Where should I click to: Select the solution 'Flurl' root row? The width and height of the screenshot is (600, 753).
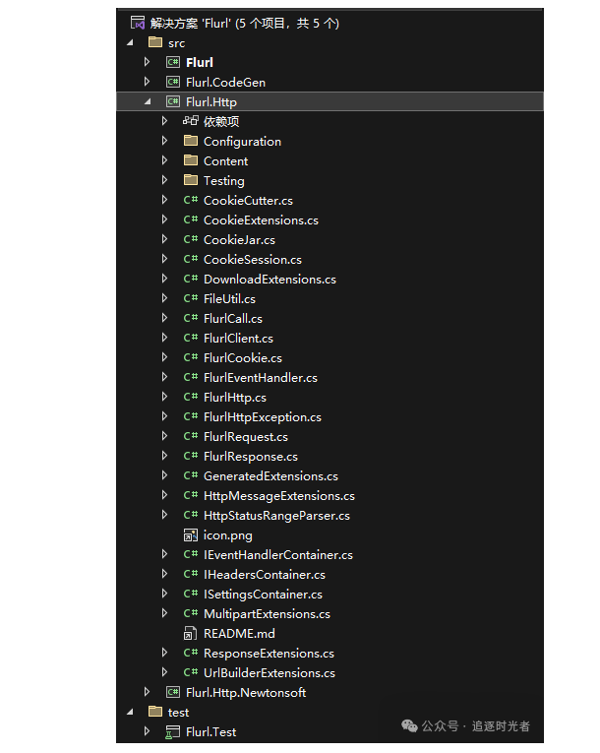click(x=330, y=23)
